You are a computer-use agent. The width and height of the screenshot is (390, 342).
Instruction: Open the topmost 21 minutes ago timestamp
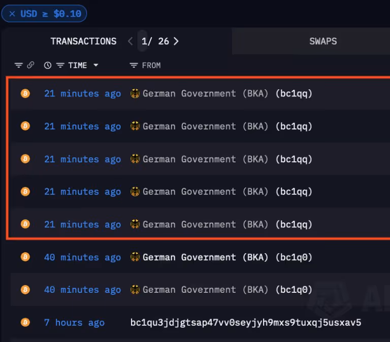[x=83, y=93]
